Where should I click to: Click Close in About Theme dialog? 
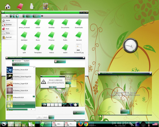[125, 111]
